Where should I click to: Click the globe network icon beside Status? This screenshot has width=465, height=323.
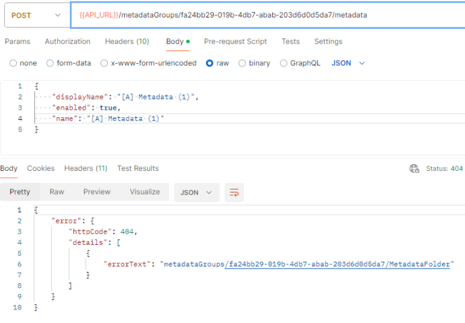tap(414, 168)
